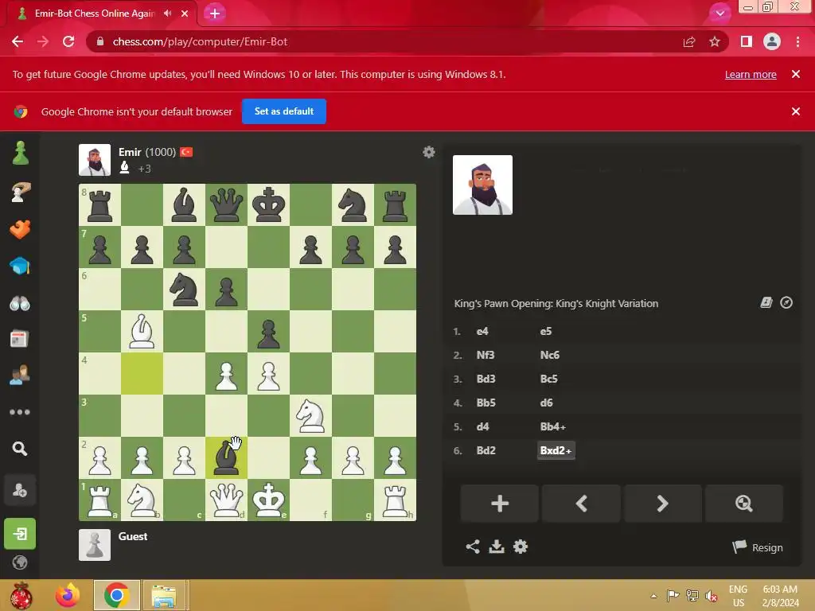Select move Bb5 in the move list
815x611 pixels.
(486, 403)
